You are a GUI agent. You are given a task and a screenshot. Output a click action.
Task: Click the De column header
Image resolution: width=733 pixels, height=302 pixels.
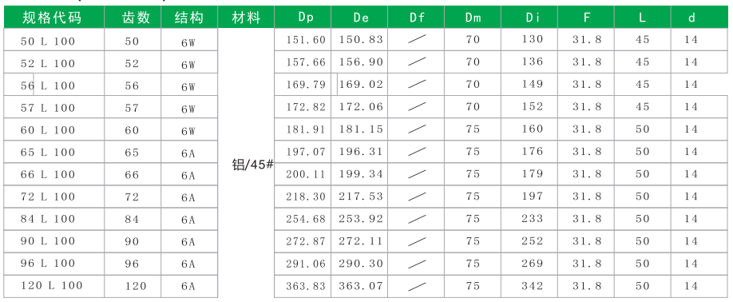(x=359, y=18)
